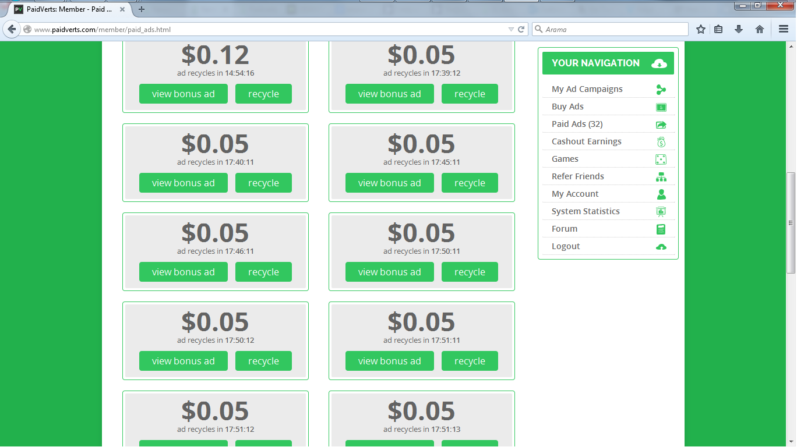Click the My Ad Campaigns share icon
797x447 pixels.
661,90
